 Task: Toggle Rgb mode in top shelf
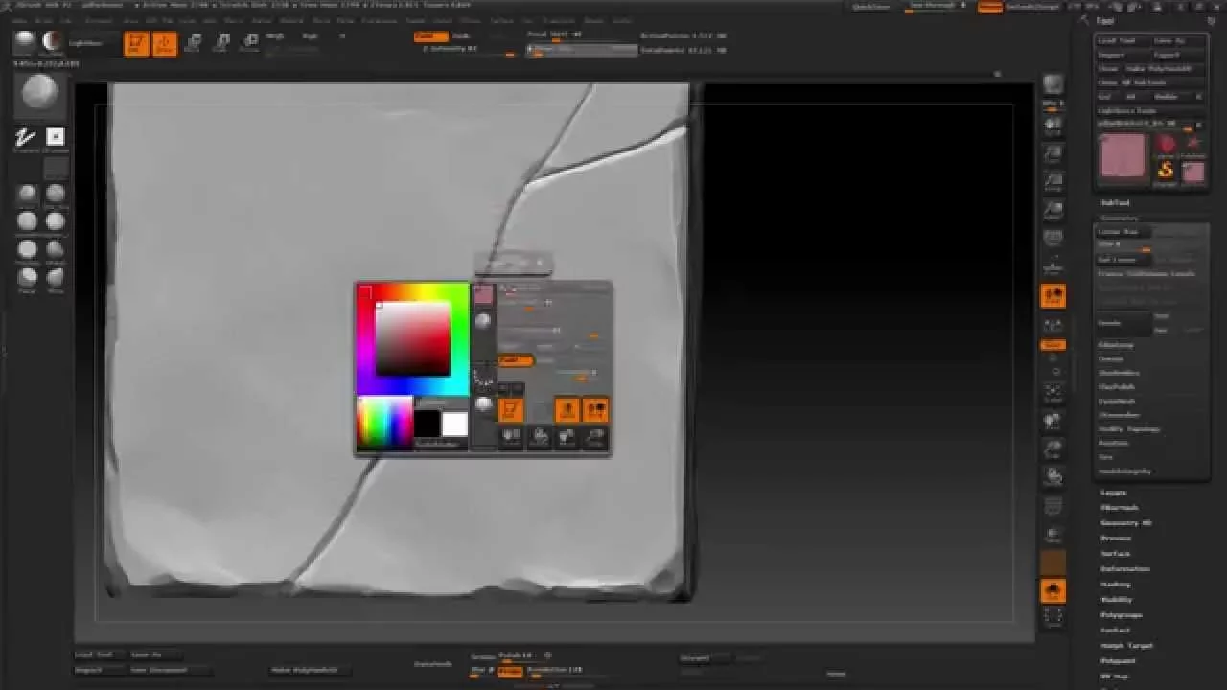tap(310, 36)
